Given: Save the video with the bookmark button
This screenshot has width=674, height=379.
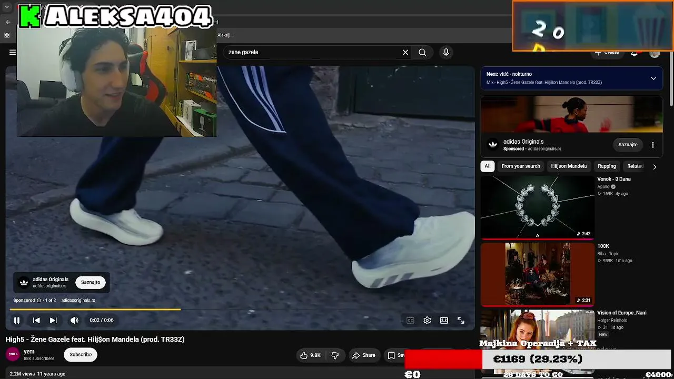Looking at the screenshot, I should pos(395,355).
